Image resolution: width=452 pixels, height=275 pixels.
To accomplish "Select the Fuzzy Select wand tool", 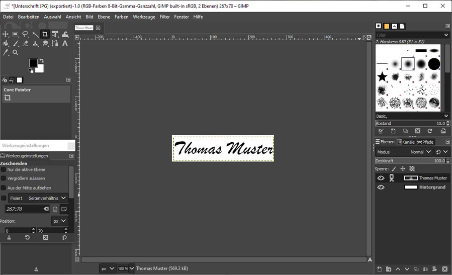I will pos(36,34).
